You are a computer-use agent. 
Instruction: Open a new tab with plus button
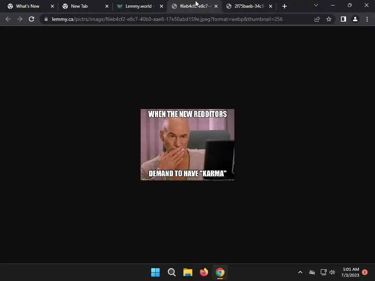(x=284, y=6)
